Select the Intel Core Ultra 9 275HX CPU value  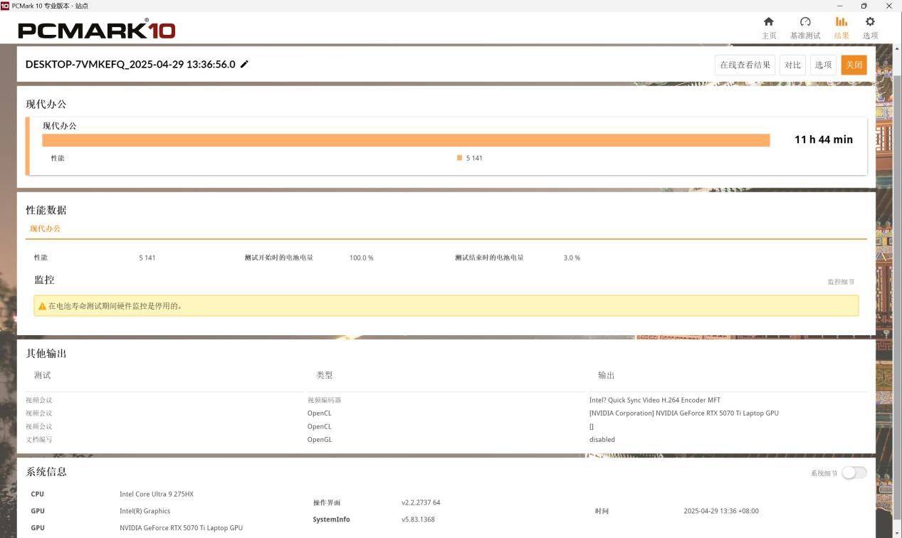point(157,494)
